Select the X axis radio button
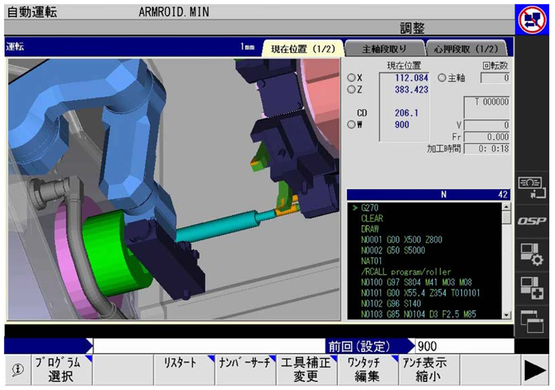The width and height of the screenshot is (555, 390). tap(351, 79)
